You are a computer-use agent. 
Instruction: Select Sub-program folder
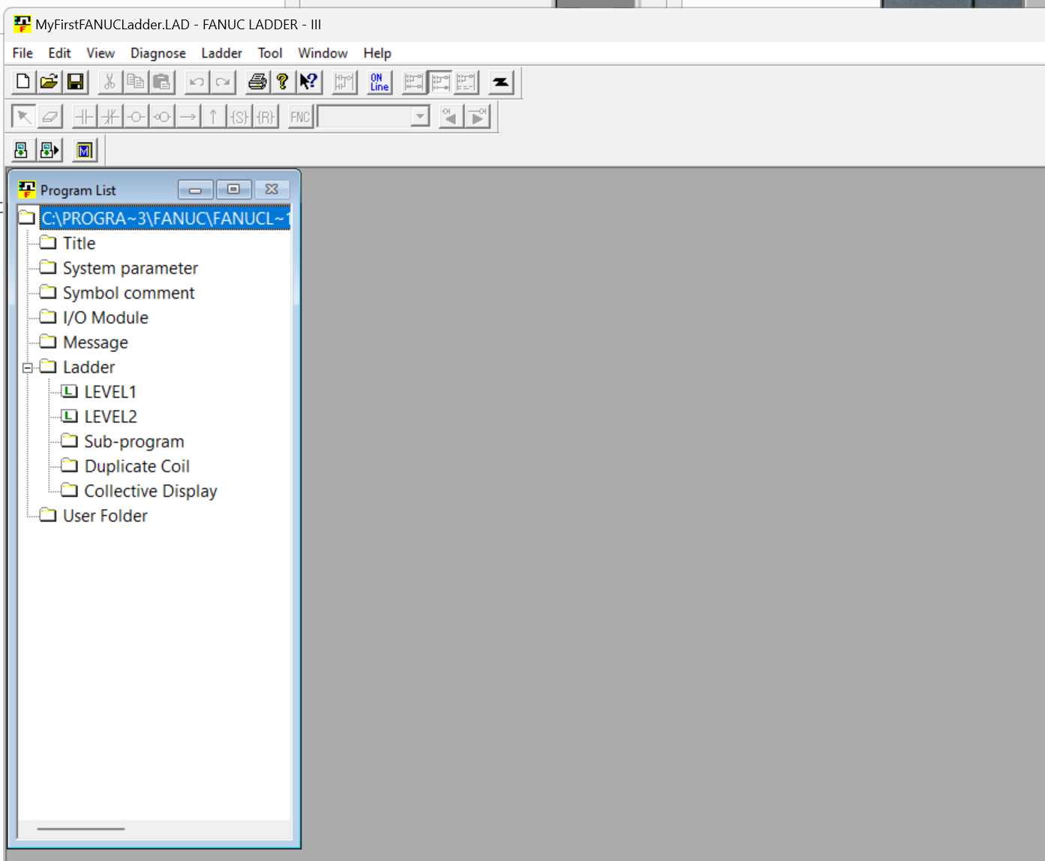134,441
